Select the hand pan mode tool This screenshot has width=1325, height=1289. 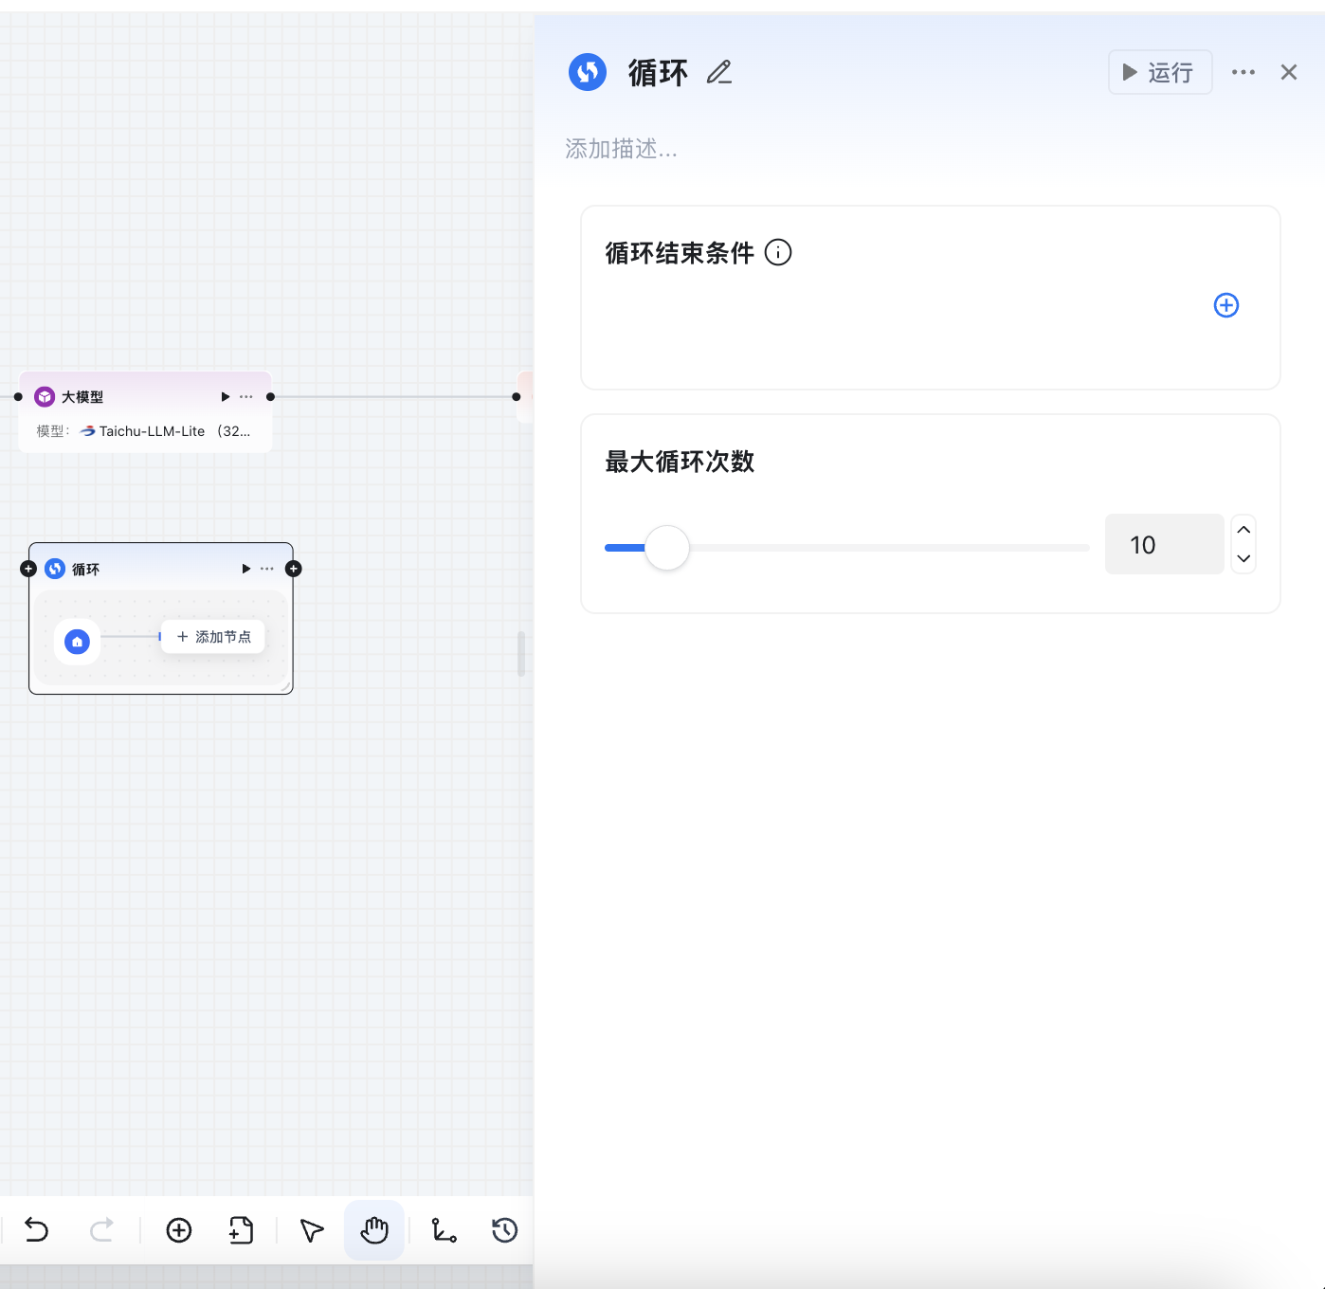pyautogui.click(x=374, y=1230)
